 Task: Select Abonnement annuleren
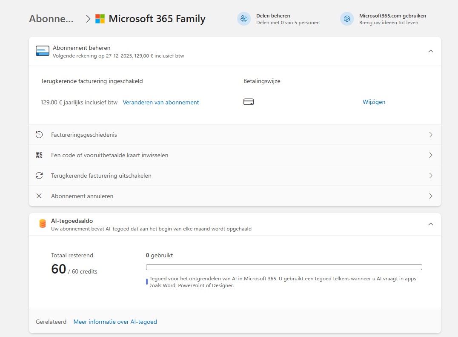tap(235, 196)
